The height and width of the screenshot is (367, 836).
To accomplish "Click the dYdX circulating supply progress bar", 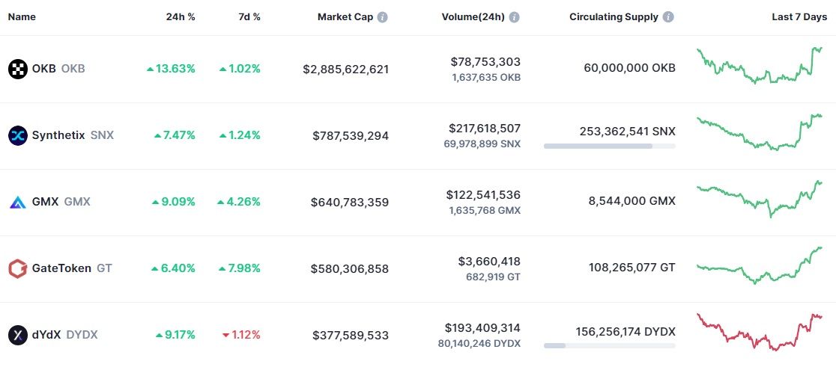I will (x=609, y=346).
